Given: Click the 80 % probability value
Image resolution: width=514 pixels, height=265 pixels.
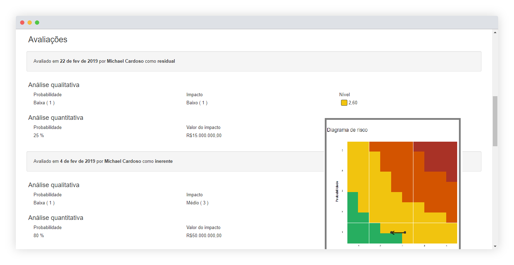Looking at the screenshot, I should pos(39,236).
